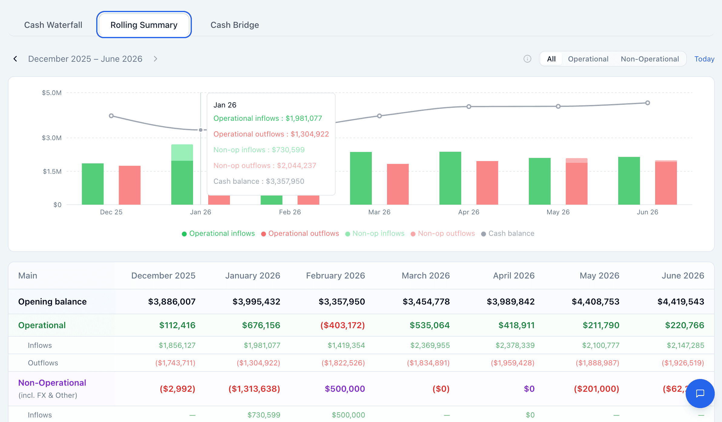Go to previous date range chevron
This screenshot has width=722, height=422.
coord(15,59)
